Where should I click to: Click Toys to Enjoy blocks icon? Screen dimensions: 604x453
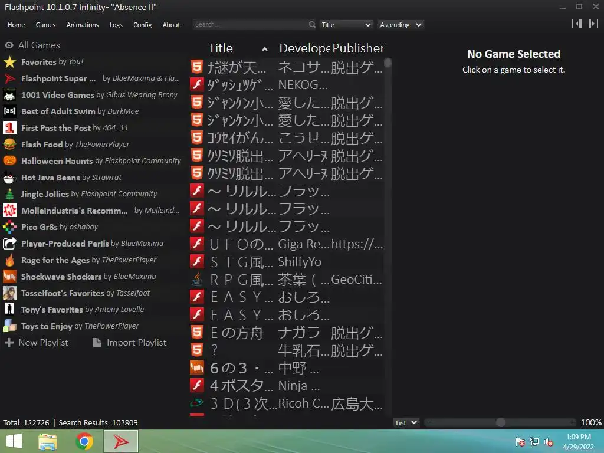click(9, 326)
